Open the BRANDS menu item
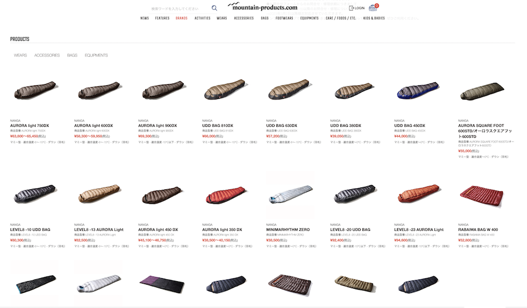Screen dimensions: 527x308 point(182,18)
